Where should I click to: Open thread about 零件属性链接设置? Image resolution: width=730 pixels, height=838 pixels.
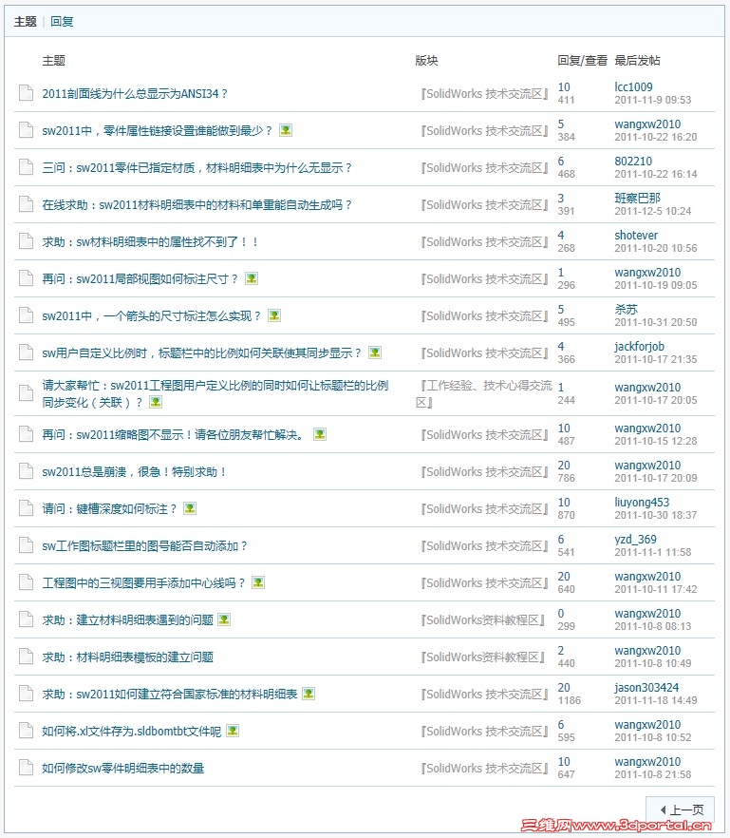coord(157,130)
